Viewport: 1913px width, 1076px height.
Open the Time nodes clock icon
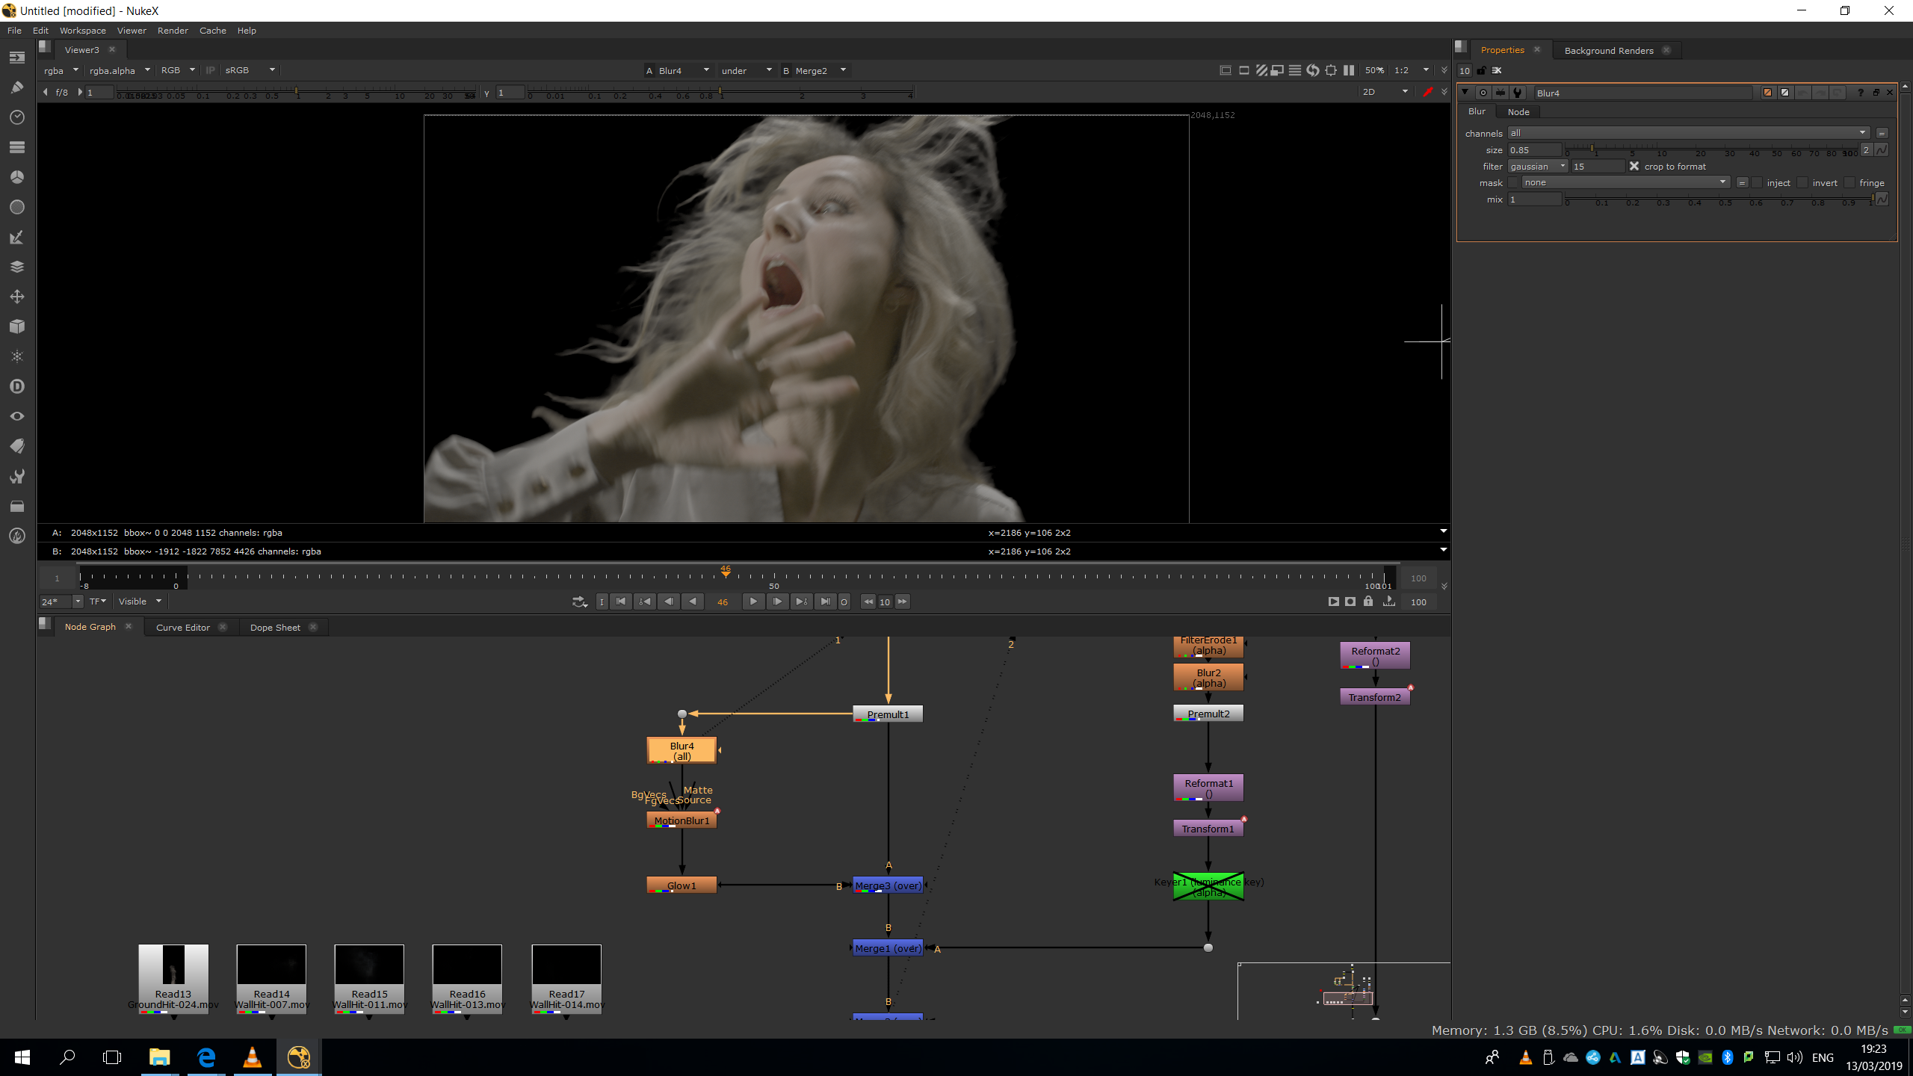[x=16, y=117]
